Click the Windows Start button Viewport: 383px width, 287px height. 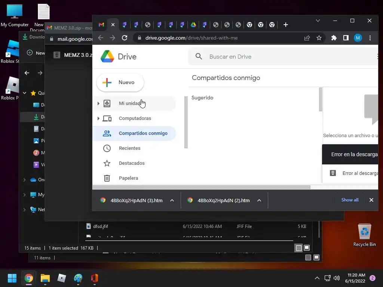[12, 278]
